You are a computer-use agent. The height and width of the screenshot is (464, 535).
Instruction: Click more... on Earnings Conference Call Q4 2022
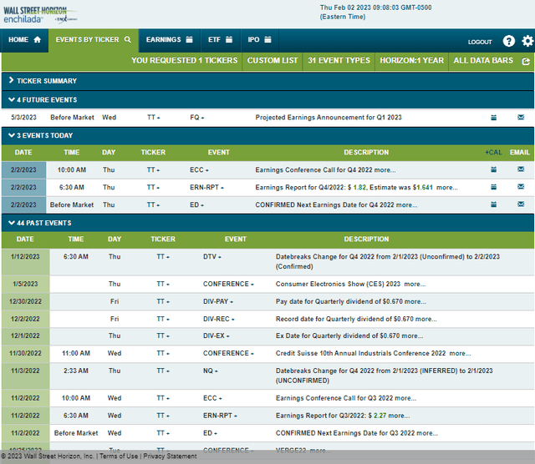point(385,170)
